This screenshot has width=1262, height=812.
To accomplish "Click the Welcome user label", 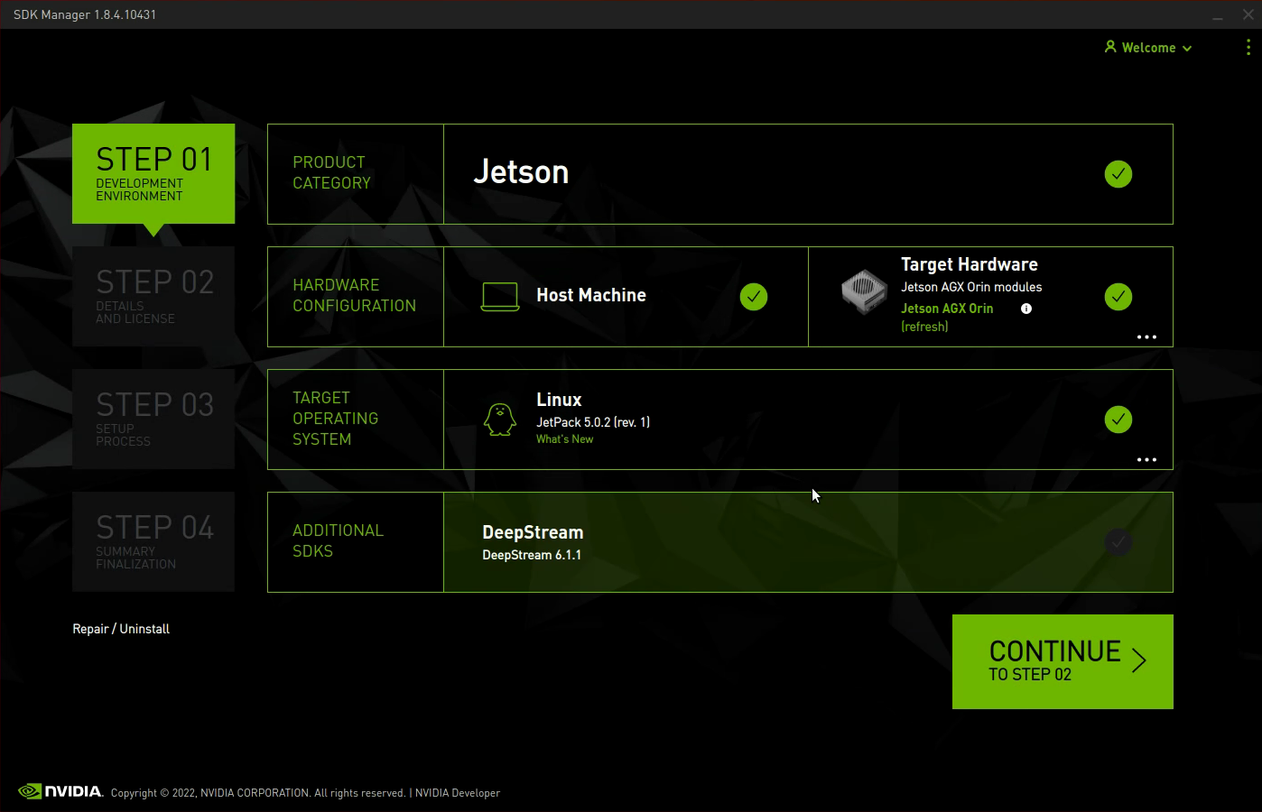I will [x=1148, y=48].
